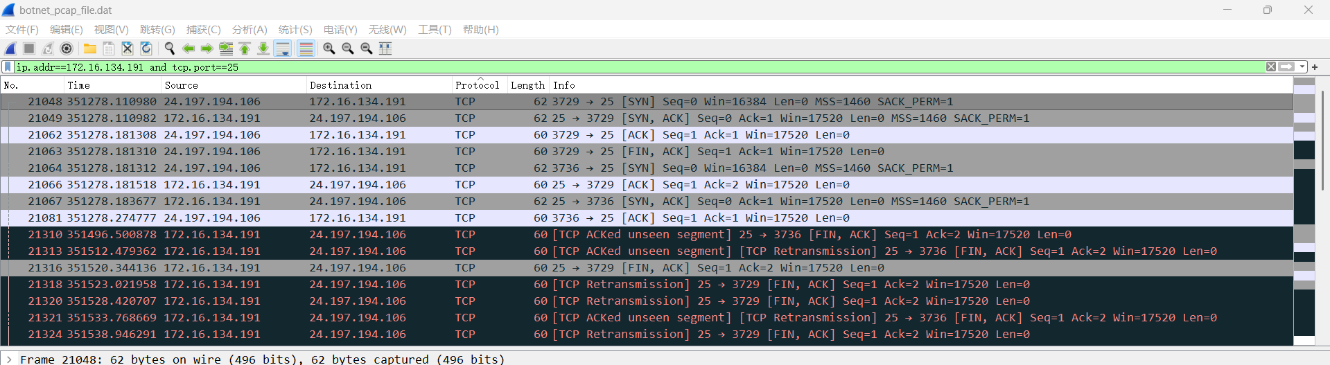This screenshot has width=1330, height=365.
Task: Sort by the Length column header
Action: [x=528, y=85]
